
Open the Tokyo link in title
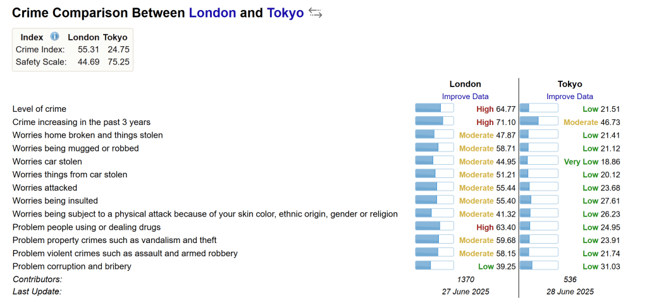tap(285, 13)
